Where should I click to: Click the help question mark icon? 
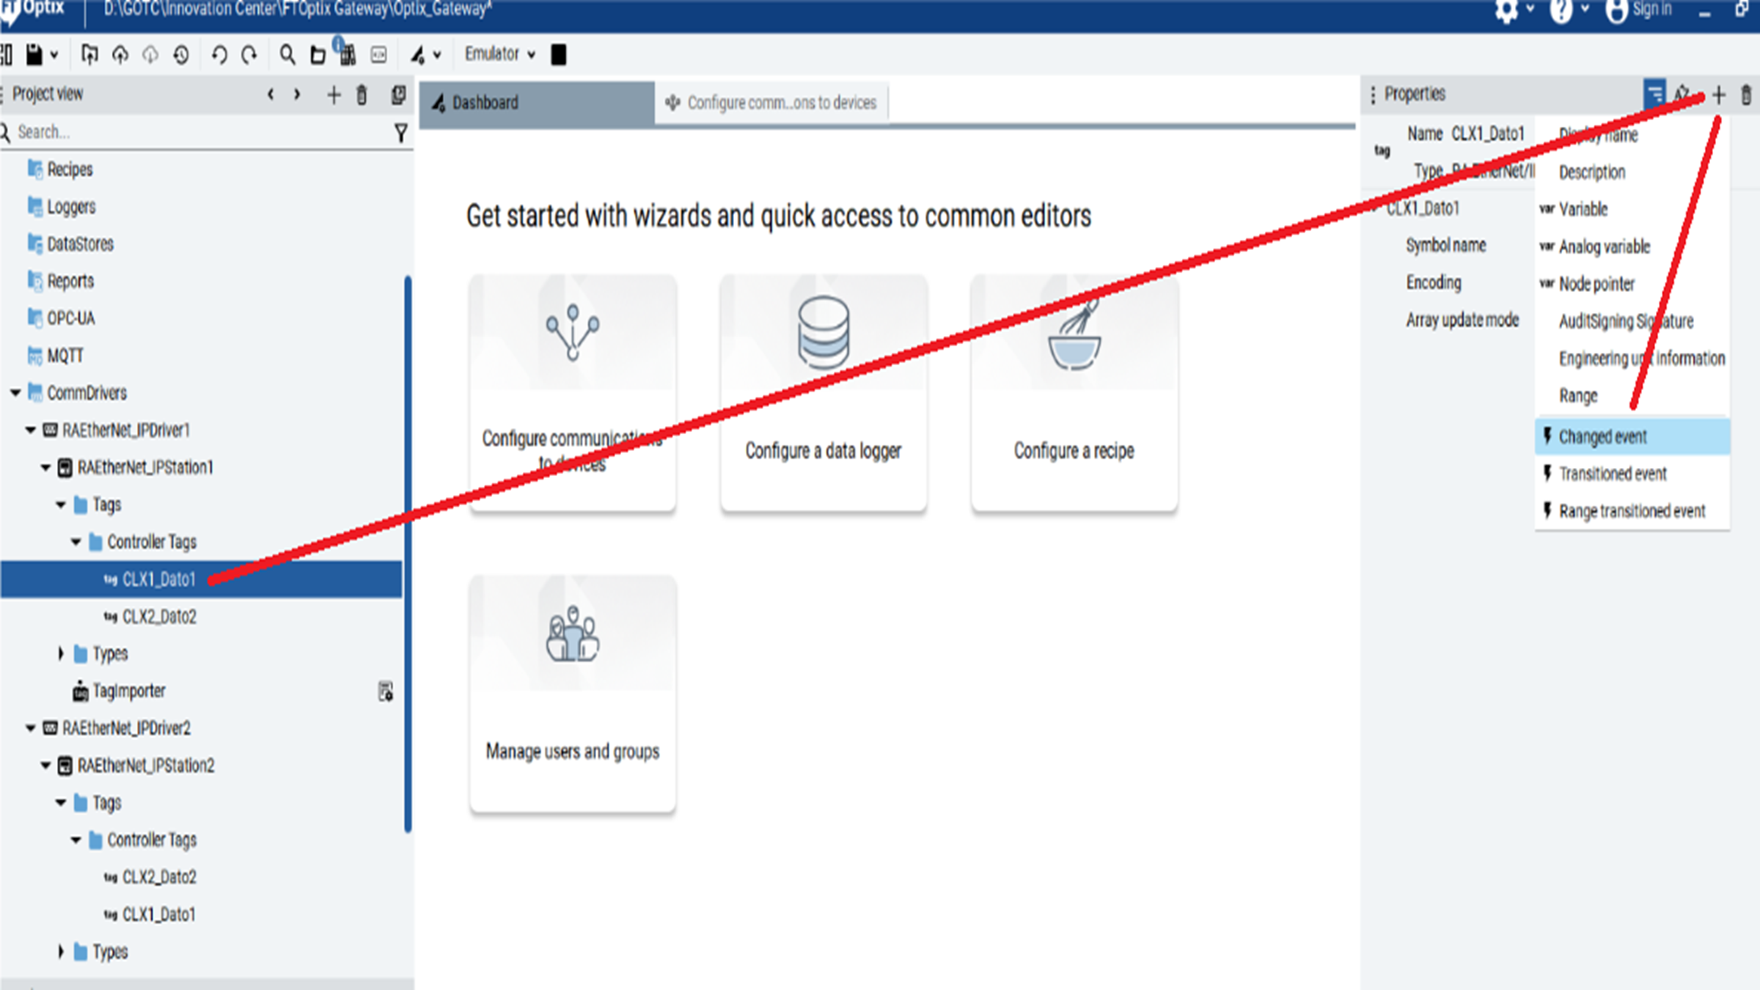point(1561,10)
